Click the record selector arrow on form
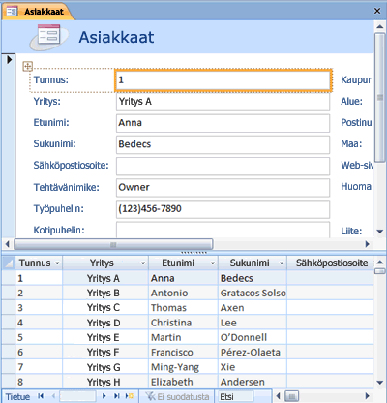 coord(9,59)
